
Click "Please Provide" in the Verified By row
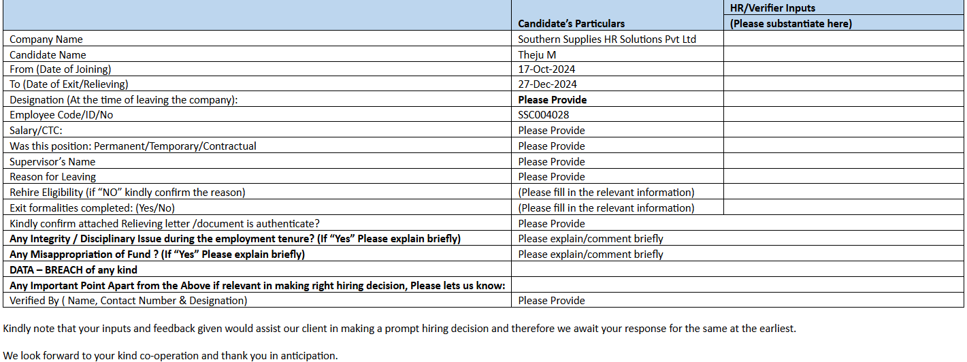pos(551,301)
